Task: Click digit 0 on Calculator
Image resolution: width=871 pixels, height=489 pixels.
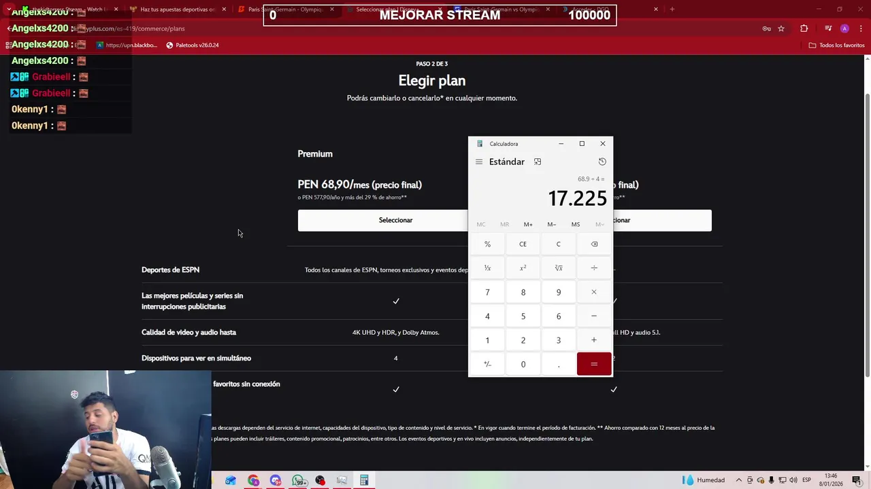Action: [523, 364]
